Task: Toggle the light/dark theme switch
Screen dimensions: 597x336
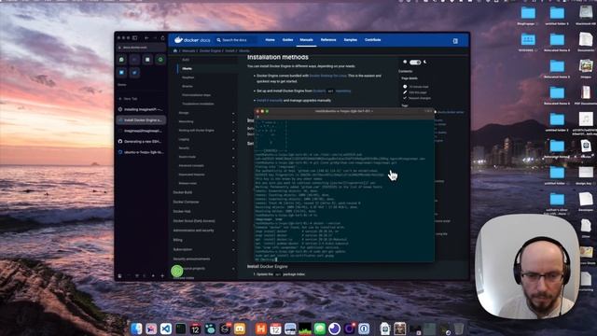Action: click(415, 63)
